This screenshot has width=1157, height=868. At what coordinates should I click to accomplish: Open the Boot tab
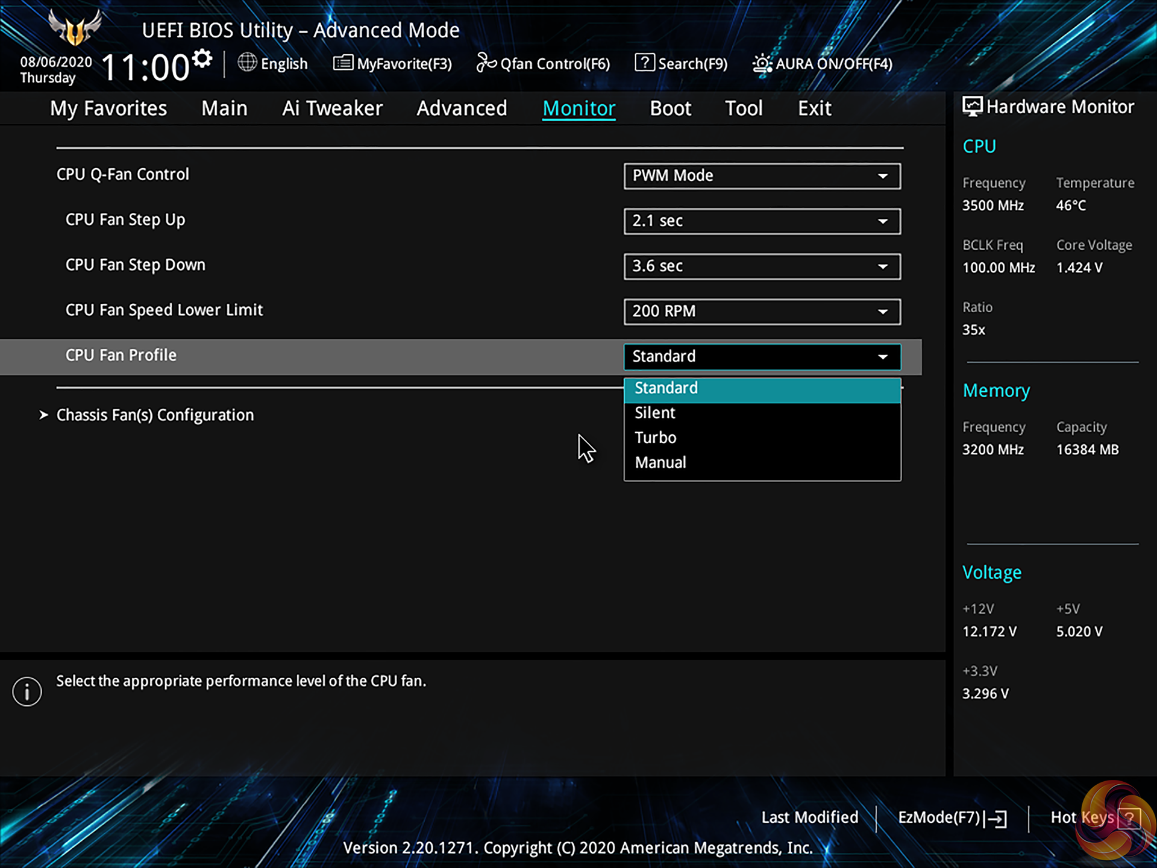[x=670, y=108]
